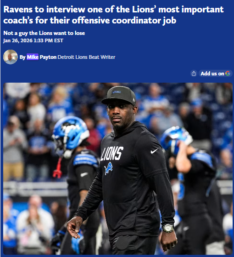Screen dimensions: 234x257
Task: Click the red strap hanging from left player
Action: 58,168
